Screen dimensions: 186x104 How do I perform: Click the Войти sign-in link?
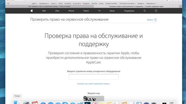[150, 20]
